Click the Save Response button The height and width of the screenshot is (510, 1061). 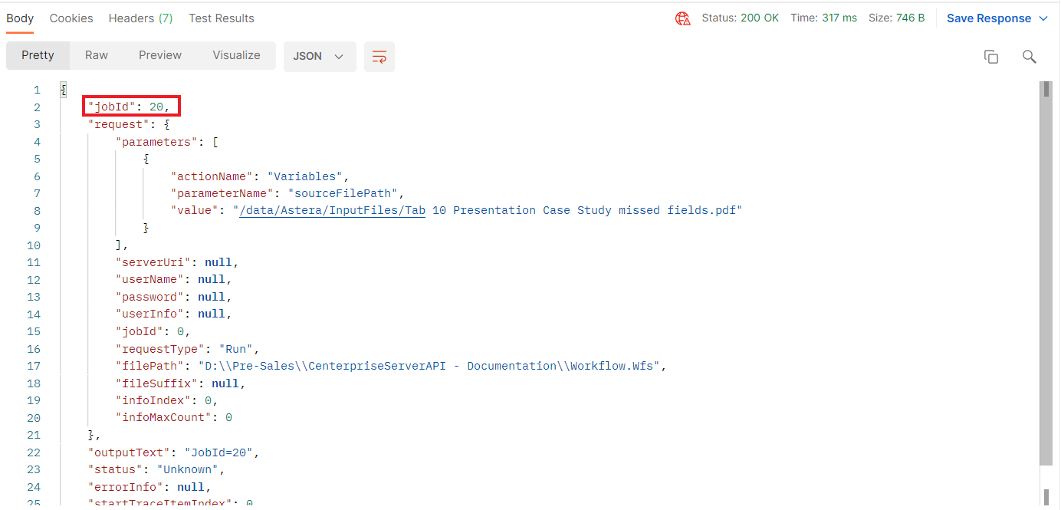pos(988,18)
